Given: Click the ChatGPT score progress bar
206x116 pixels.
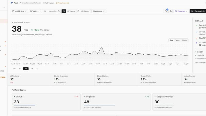Looking at the screenshot, I should 24,105.
